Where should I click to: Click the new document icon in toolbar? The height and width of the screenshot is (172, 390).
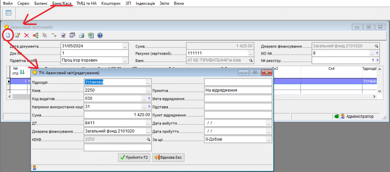(x=7, y=35)
